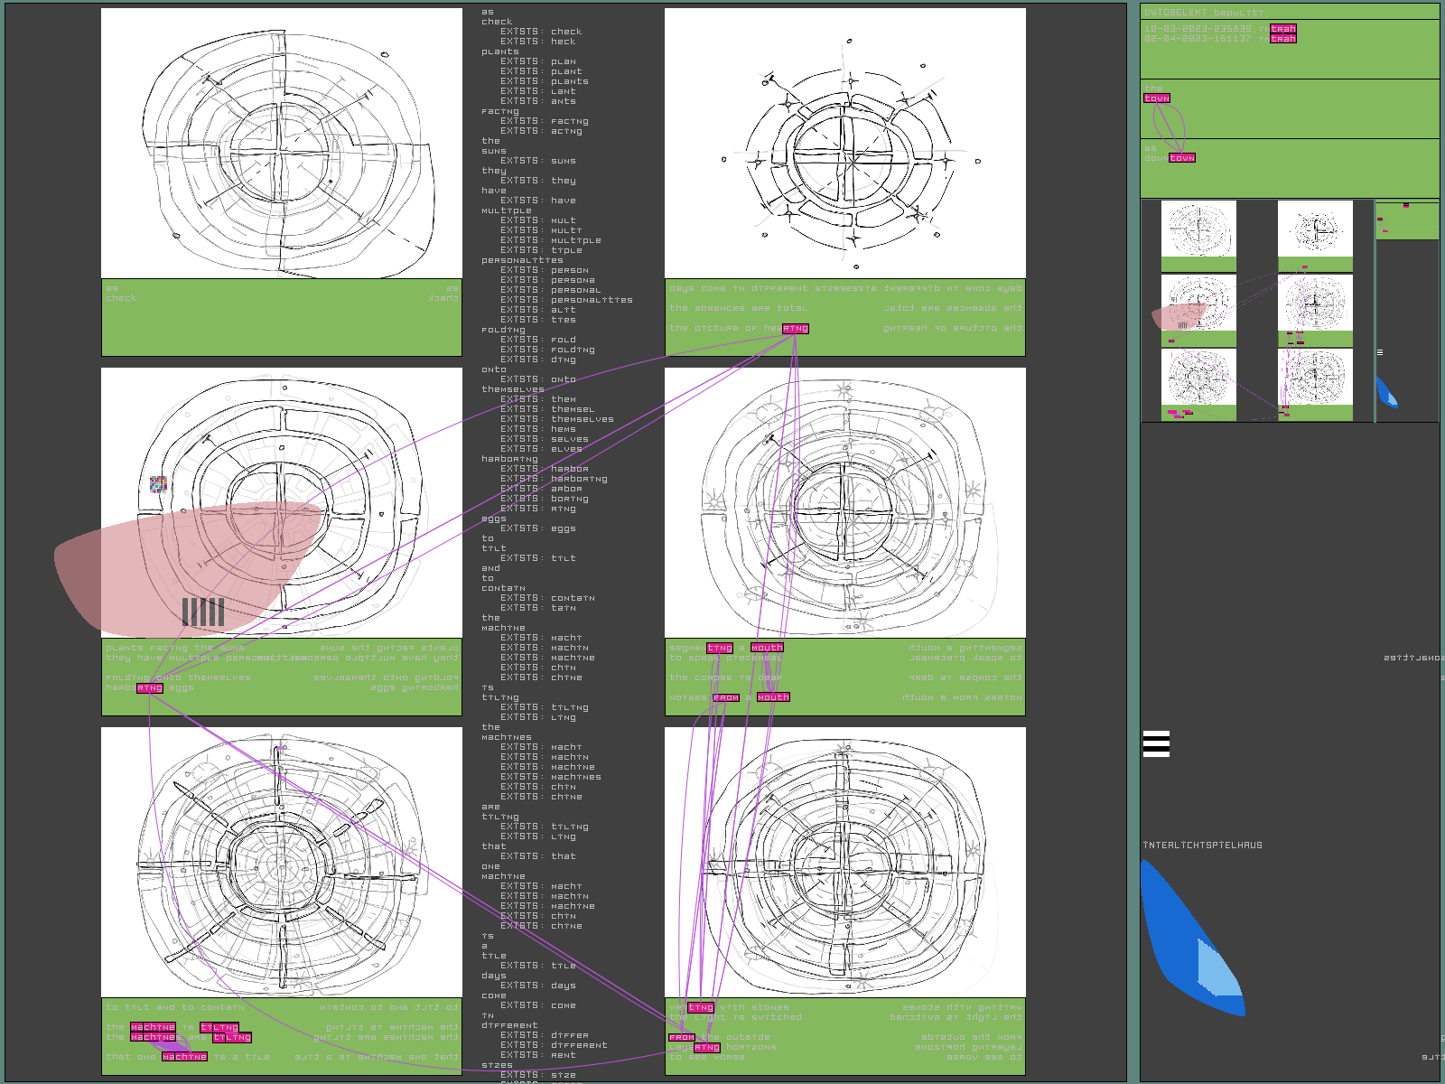Click the top-right thumbnail in the minimap
This screenshot has width=1445, height=1084.
[1315, 229]
